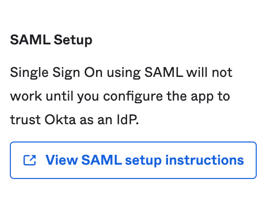Click 'Setup' in the bold heading
The height and width of the screenshot is (212, 271).
coord(73,40)
